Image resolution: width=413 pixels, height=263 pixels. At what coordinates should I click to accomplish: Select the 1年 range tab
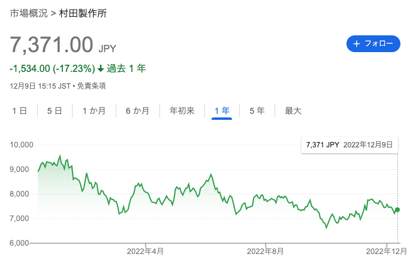[x=222, y=111]
